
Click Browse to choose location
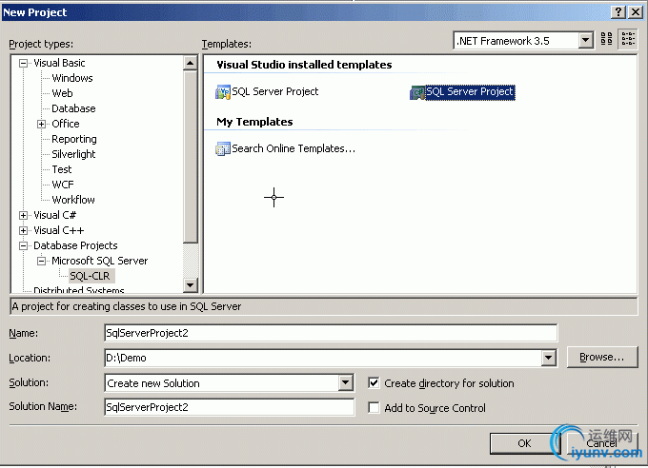[602, 357]
